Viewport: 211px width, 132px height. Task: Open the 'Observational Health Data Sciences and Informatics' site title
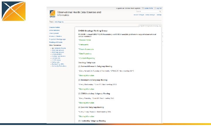[x=79, y=13]
